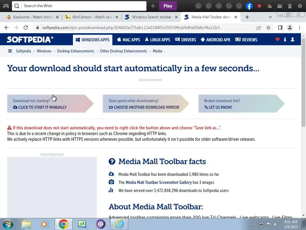Open the Reviews section
This screenshot has height=230, width=306.
click(246, 40)
